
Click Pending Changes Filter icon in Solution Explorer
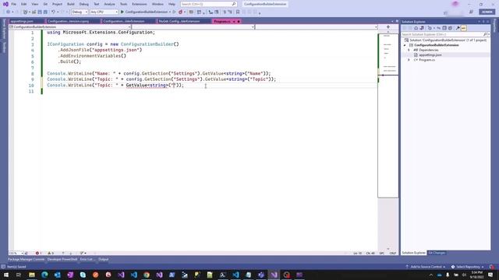[430, 28]
